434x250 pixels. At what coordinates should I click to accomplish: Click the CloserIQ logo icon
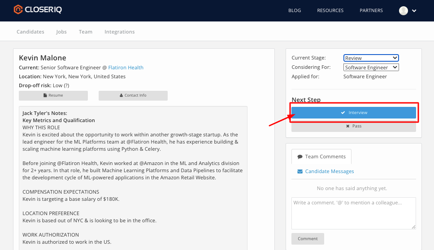tap(18, 10)
